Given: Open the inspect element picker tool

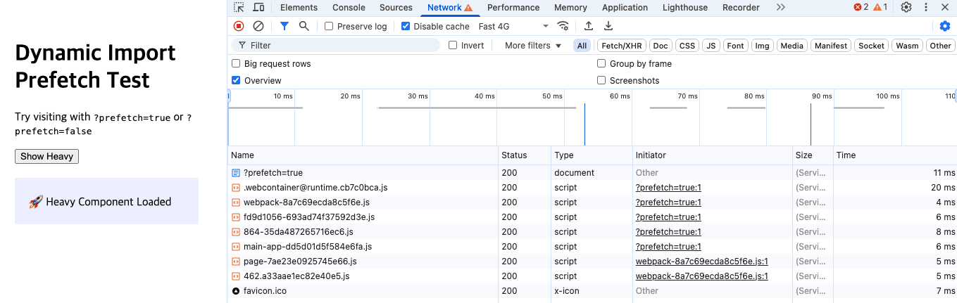Looking at the screenshot, I should 239,8.
